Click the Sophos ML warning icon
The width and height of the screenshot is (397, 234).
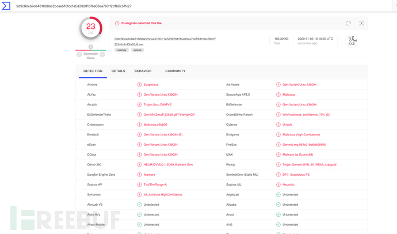pyautogui.click(x=278, y=184)
